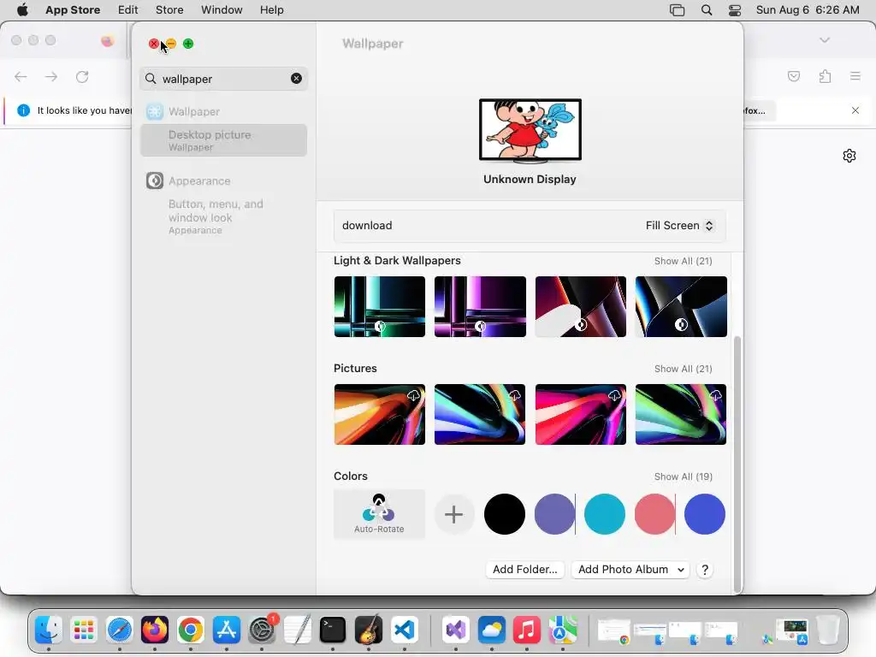
Task: Pick the blue-green swirl picture wallpaper
Action: (x=480, y=415)
